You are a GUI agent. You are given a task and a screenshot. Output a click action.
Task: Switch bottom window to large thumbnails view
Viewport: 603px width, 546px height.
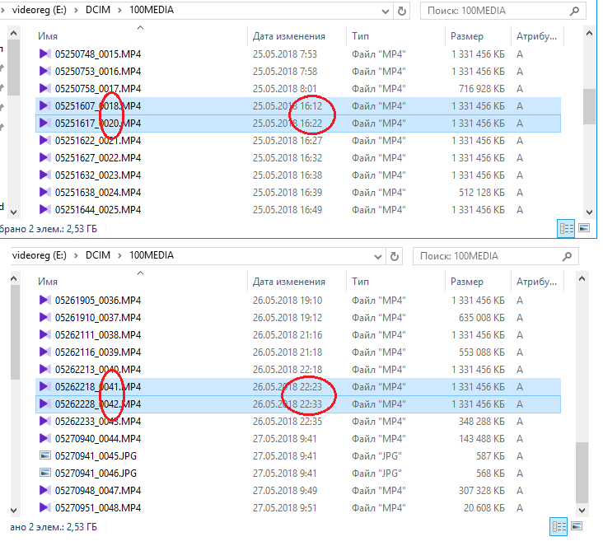[x=584, y=526]
